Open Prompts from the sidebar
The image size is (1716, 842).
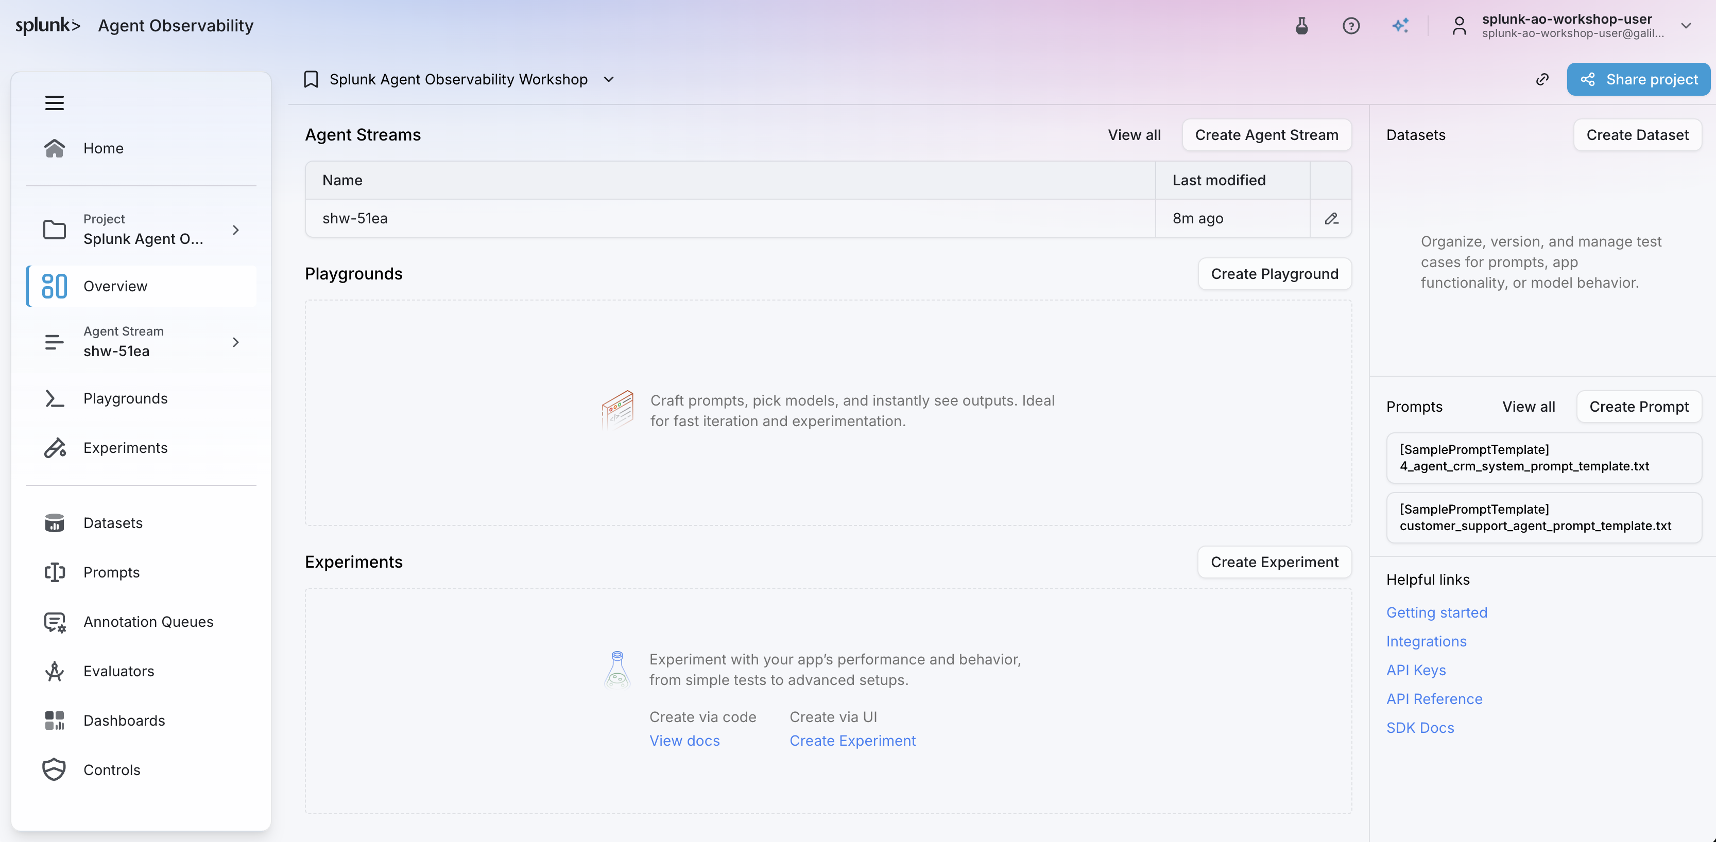tap(141, 572)
